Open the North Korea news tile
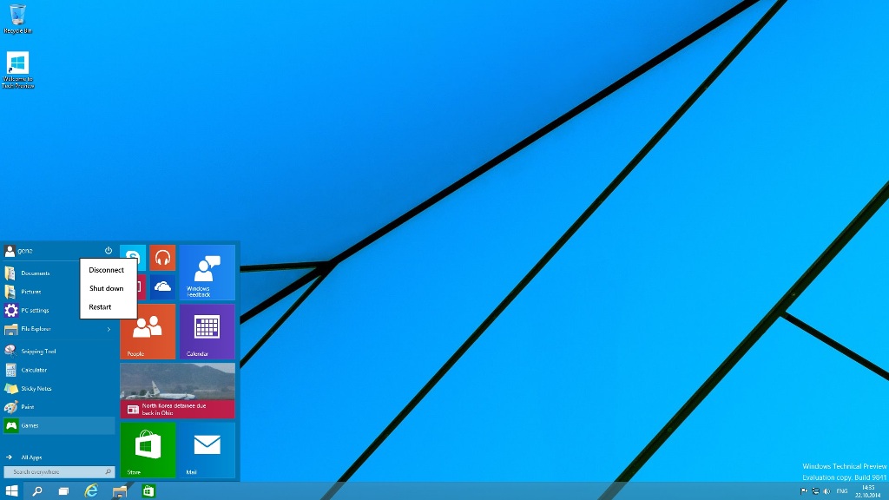The image size is (889, 500). (177, 391)
